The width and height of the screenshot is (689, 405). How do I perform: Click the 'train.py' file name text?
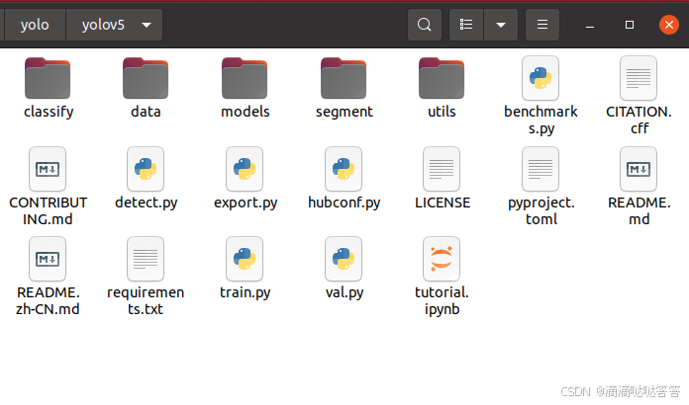[245, 292]
